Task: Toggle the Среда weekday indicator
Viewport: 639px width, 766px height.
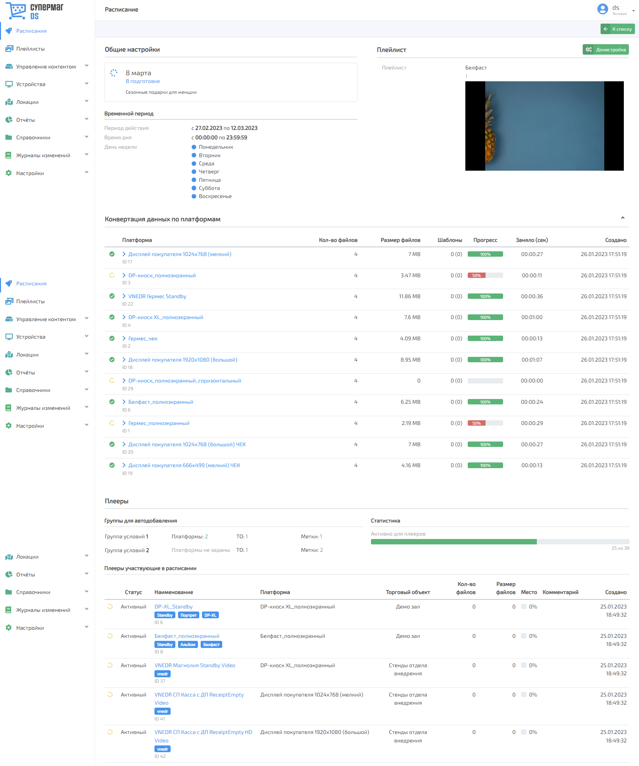Action: coord(194,163)
